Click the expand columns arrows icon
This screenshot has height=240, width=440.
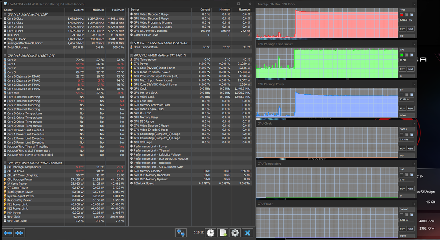pyautogui.click(x=8, y=233)
